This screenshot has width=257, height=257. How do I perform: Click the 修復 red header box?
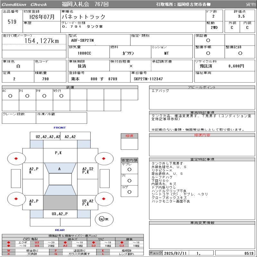(x=129, y=136)
